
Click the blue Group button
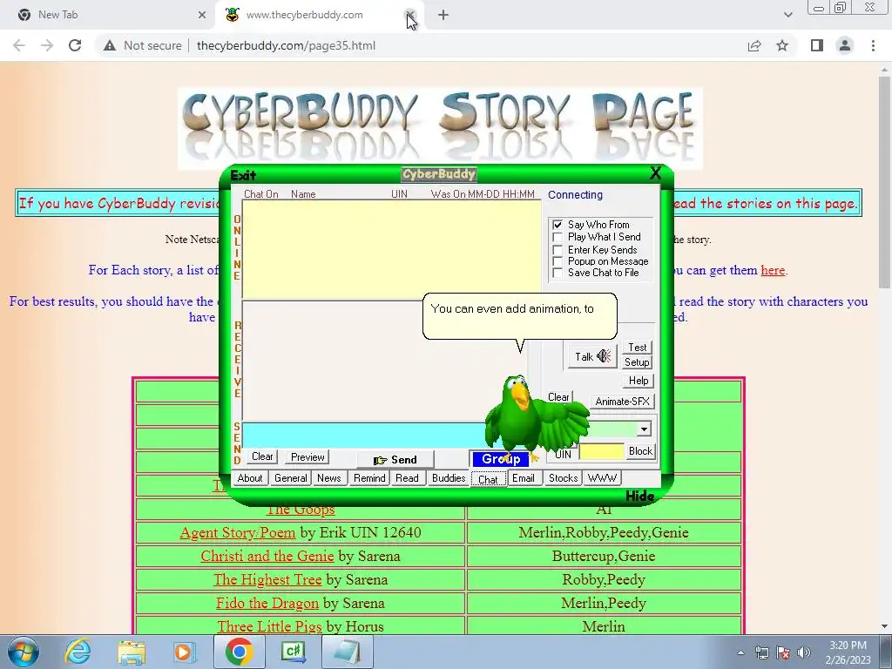tap(501, 458)
